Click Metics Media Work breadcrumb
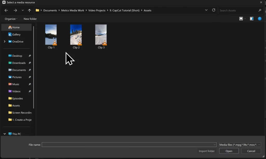The height and width of the screenshot is (159, 266). click(x=73, y=10)
